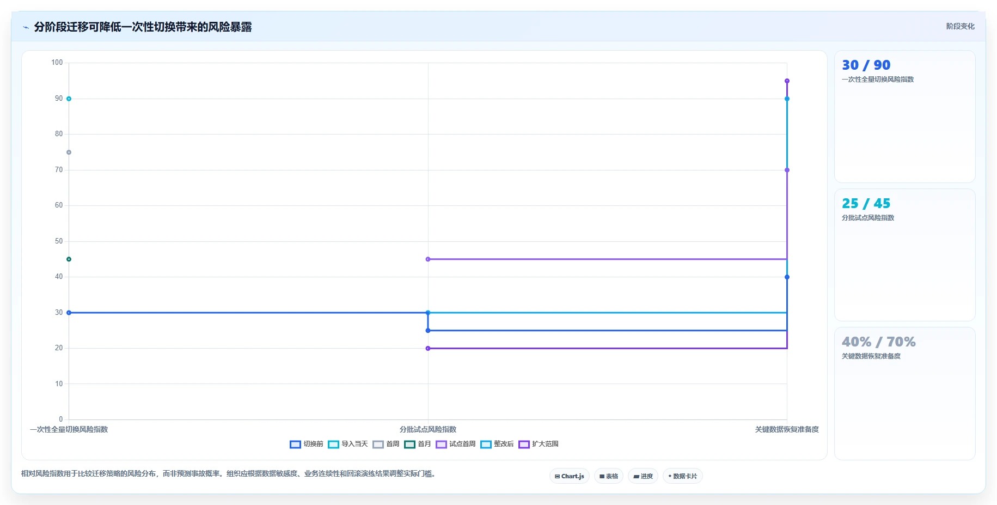Image resolution: width=997 pixels, height=505 pixels.
Task: Click the x-axis label 关键数据恢复准备度
Action: point(787,430)
